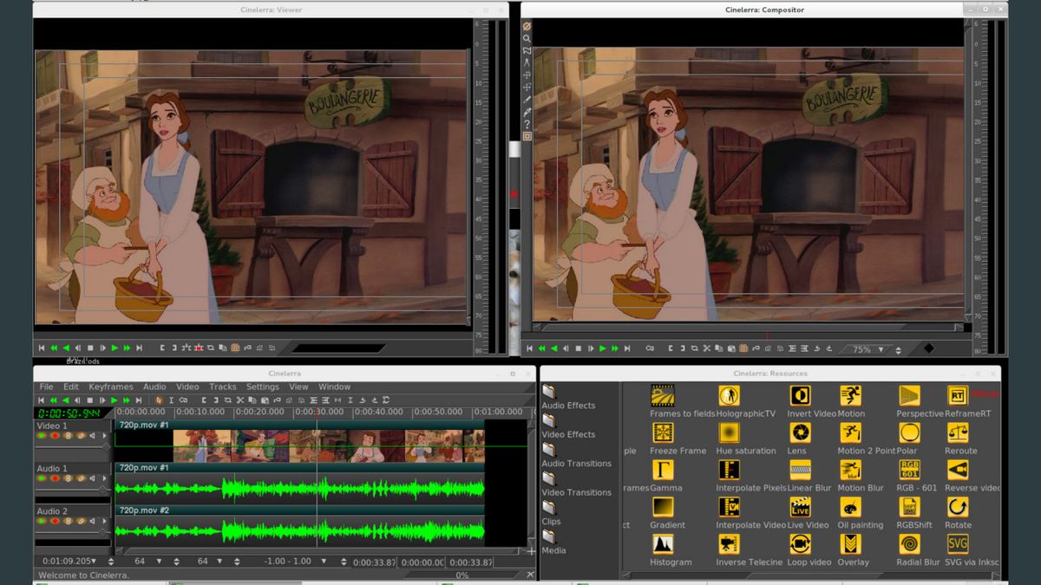1041x585 pixels.
Task: Click the Invert Video effect icon
Action: point(799,395)
